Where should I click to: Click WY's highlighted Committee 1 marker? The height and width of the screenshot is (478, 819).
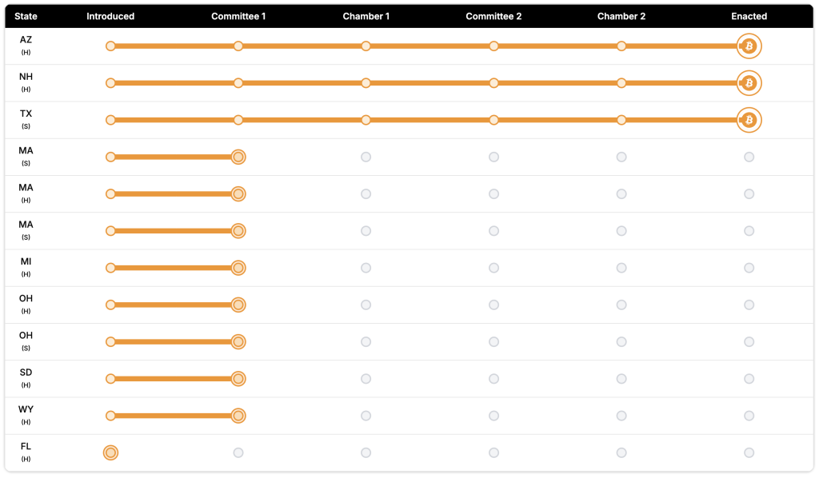(x=238, y=416)
